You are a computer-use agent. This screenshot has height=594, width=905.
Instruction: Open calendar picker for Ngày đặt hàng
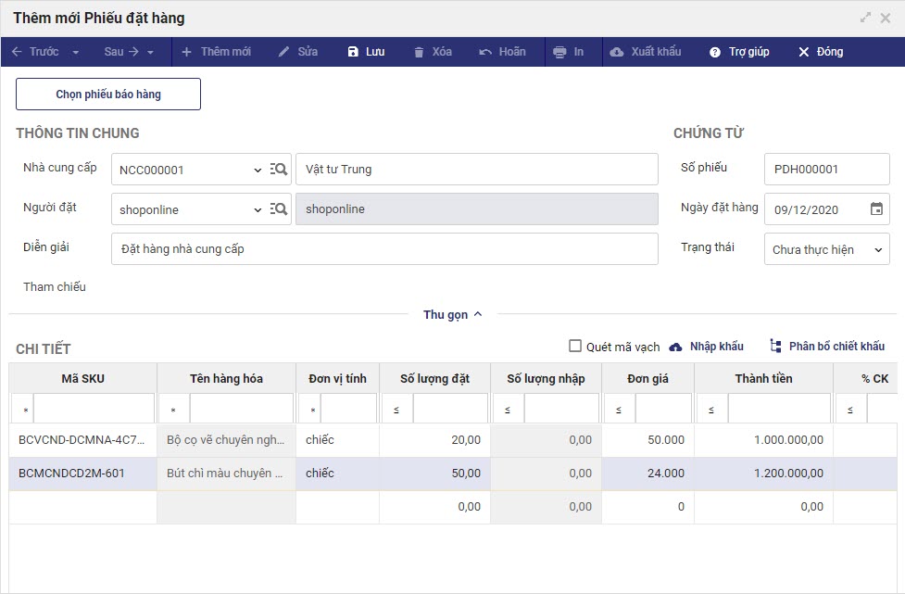tap(876, 209)
